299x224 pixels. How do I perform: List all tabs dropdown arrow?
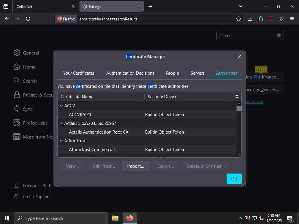(x=241, y=6)
